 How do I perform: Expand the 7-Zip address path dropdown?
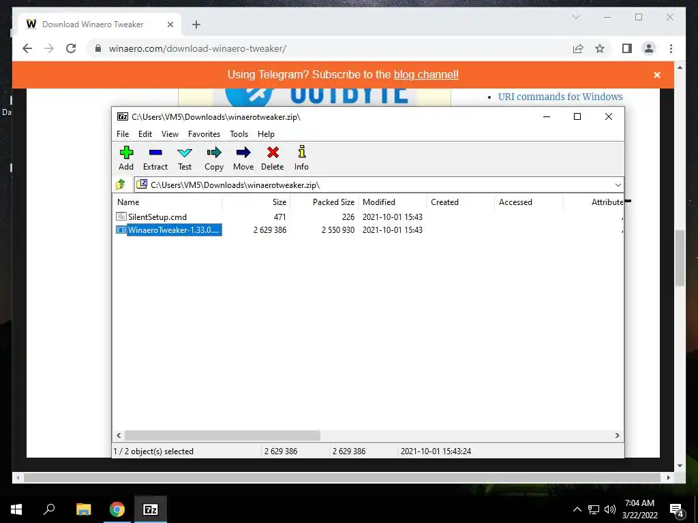tap(618, 185)
